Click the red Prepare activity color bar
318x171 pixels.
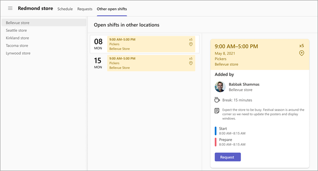click(216, 142)
